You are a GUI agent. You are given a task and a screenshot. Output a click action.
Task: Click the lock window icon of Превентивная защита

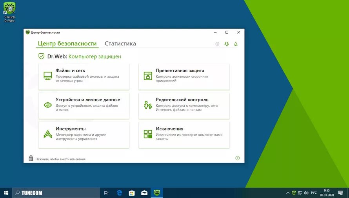point(148,76)
